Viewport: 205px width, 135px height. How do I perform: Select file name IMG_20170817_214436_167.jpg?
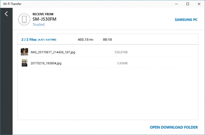[53, 52]
